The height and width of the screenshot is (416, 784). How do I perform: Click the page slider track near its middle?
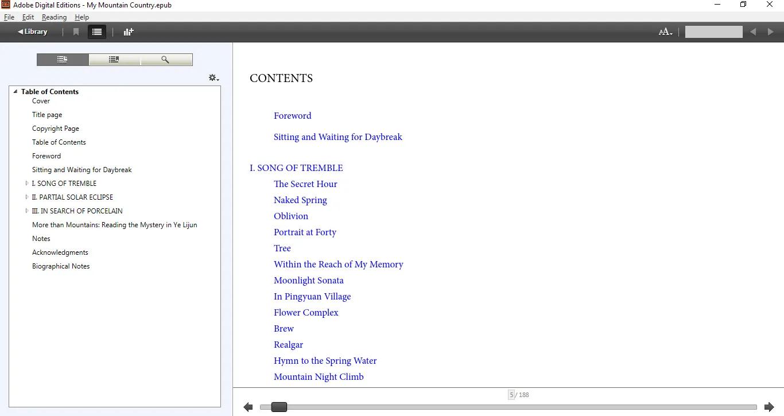pyautogui.click(x=509, y=407)
